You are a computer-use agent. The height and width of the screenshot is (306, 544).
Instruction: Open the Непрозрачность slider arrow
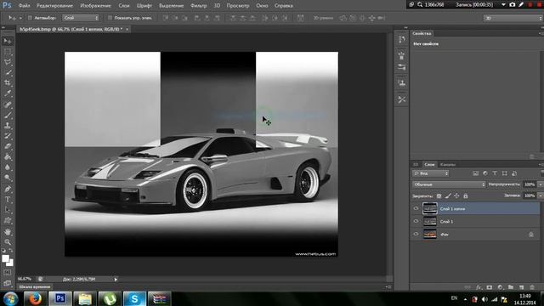point(540,184)
